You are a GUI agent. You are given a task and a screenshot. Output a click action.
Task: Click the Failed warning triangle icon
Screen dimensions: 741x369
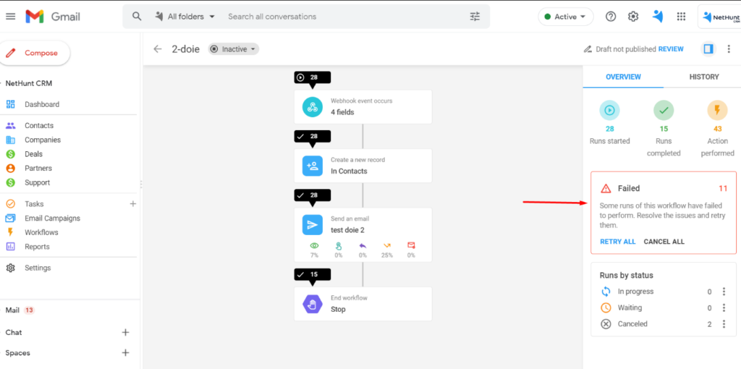tap(606, 189)
